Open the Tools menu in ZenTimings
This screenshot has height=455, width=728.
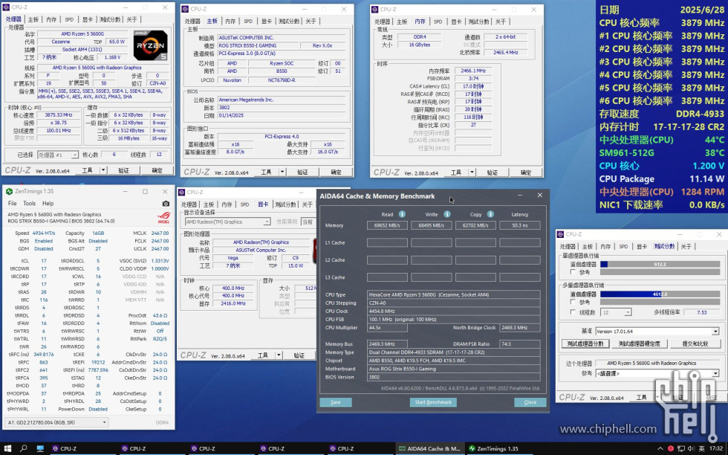coord(29,204)
